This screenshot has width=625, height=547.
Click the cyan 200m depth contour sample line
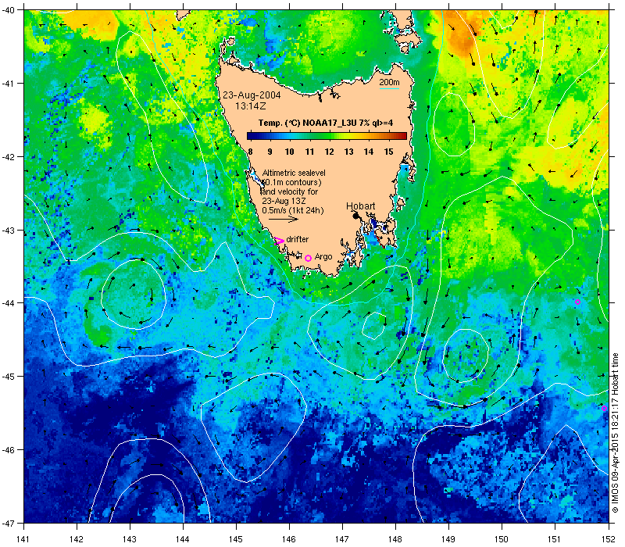[389, 88]
